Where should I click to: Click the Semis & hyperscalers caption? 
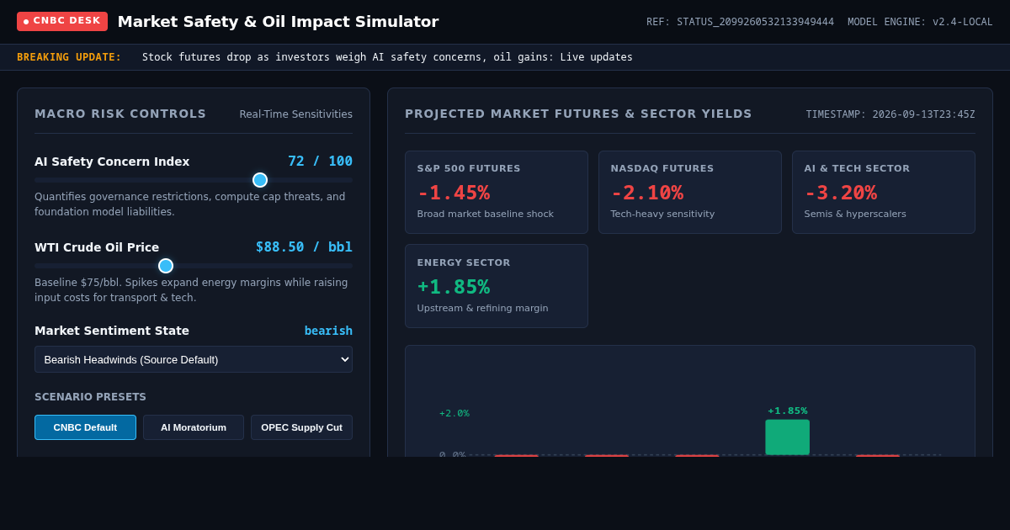click(855, 215)
